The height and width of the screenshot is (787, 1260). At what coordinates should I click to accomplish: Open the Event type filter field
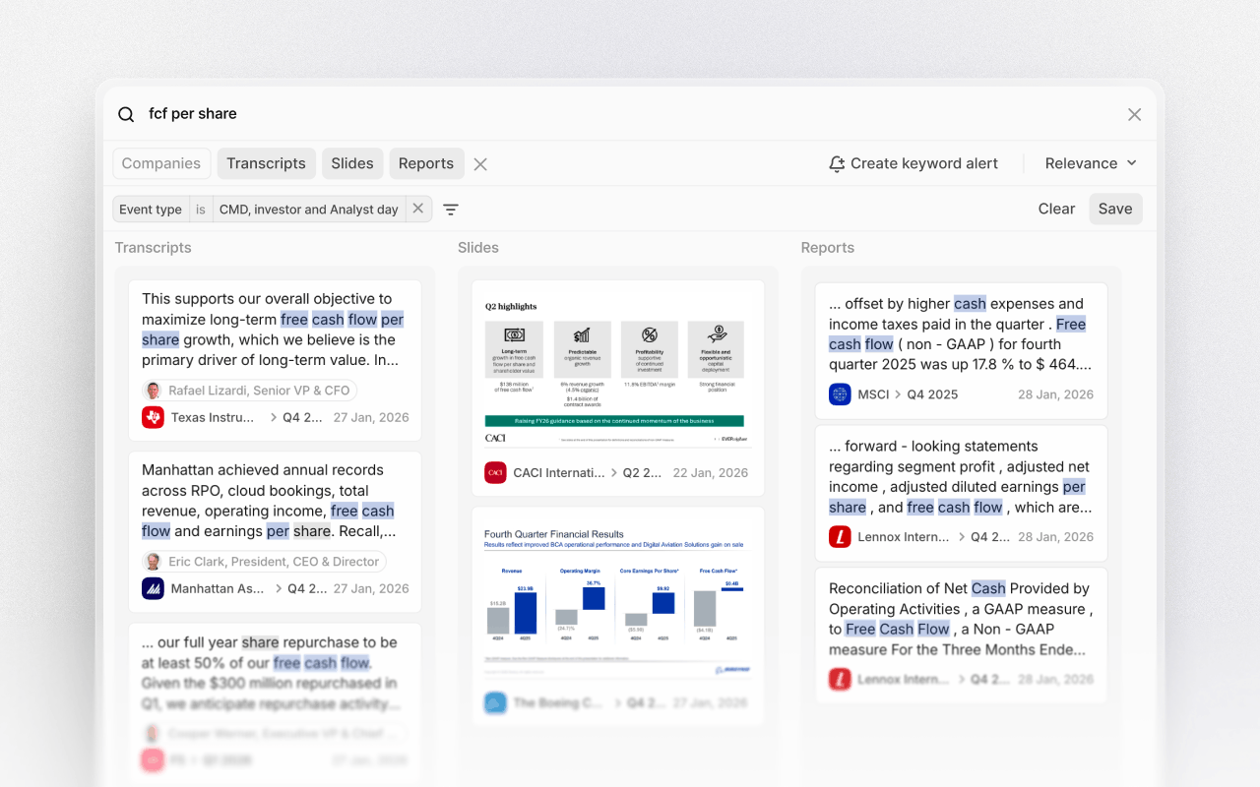click(151, 209)
